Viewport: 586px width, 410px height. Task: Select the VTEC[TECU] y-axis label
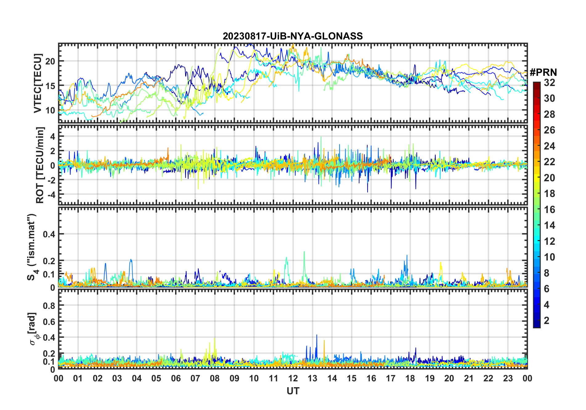tap(38, 83)
